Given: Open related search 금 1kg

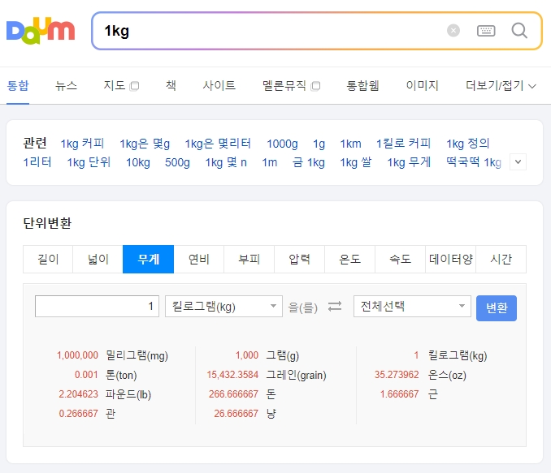Looking at the screenshot, I should (309, 162).
